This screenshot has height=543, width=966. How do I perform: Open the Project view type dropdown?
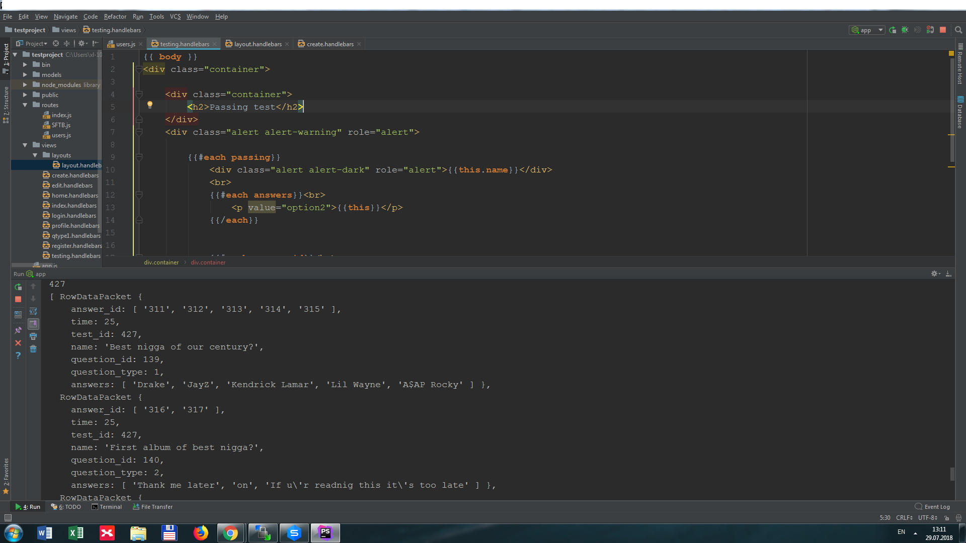coord(33,44)
